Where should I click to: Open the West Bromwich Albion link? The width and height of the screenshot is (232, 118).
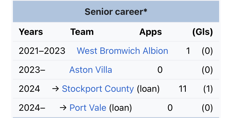tap(122, 51)
